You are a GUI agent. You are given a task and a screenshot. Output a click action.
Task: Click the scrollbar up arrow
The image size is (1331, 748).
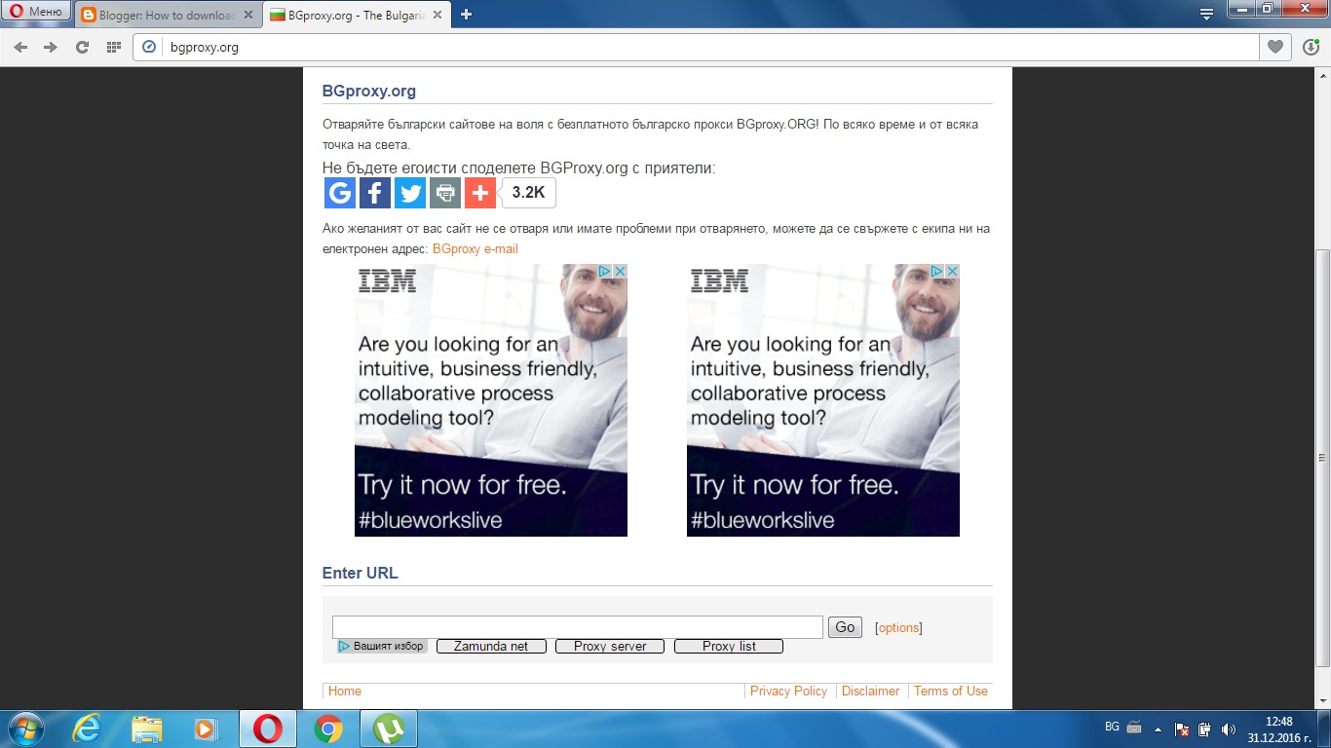[x=1322, y=76]
